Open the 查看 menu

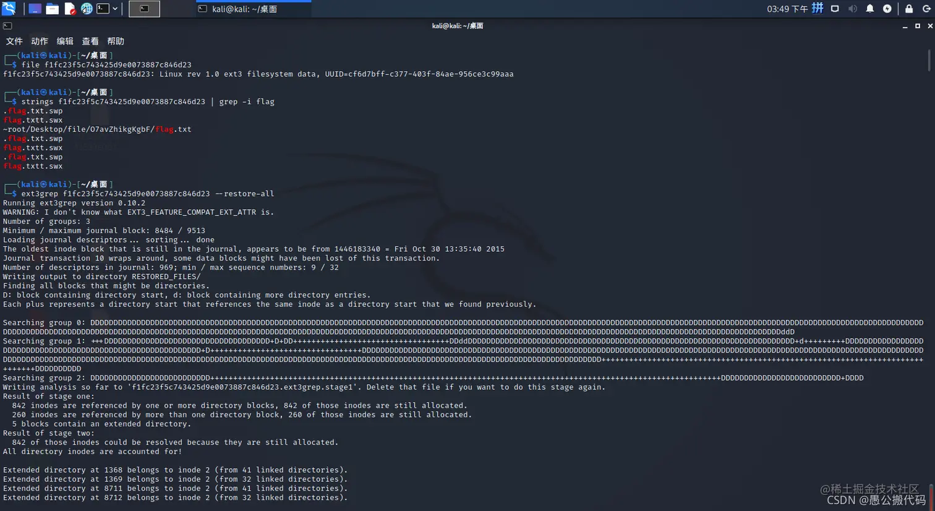[90, 41]
